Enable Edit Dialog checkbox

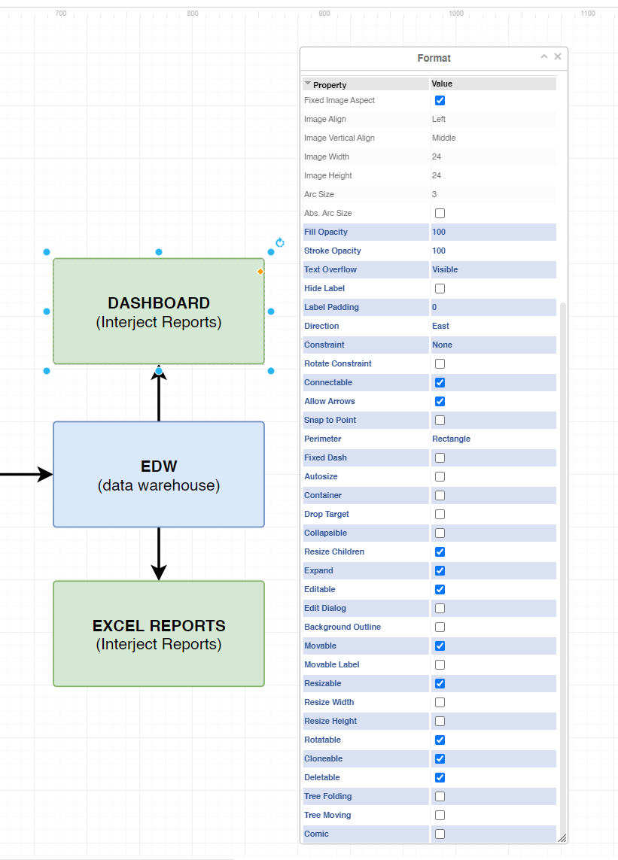point(440,608)
